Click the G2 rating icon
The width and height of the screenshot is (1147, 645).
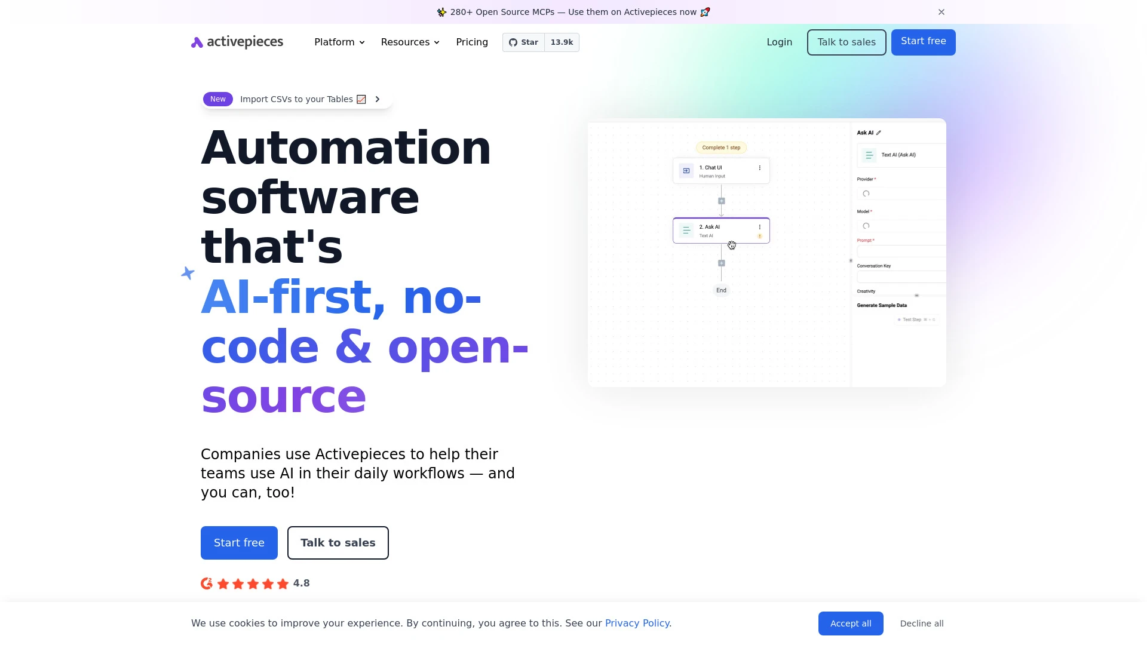point(206,583)
